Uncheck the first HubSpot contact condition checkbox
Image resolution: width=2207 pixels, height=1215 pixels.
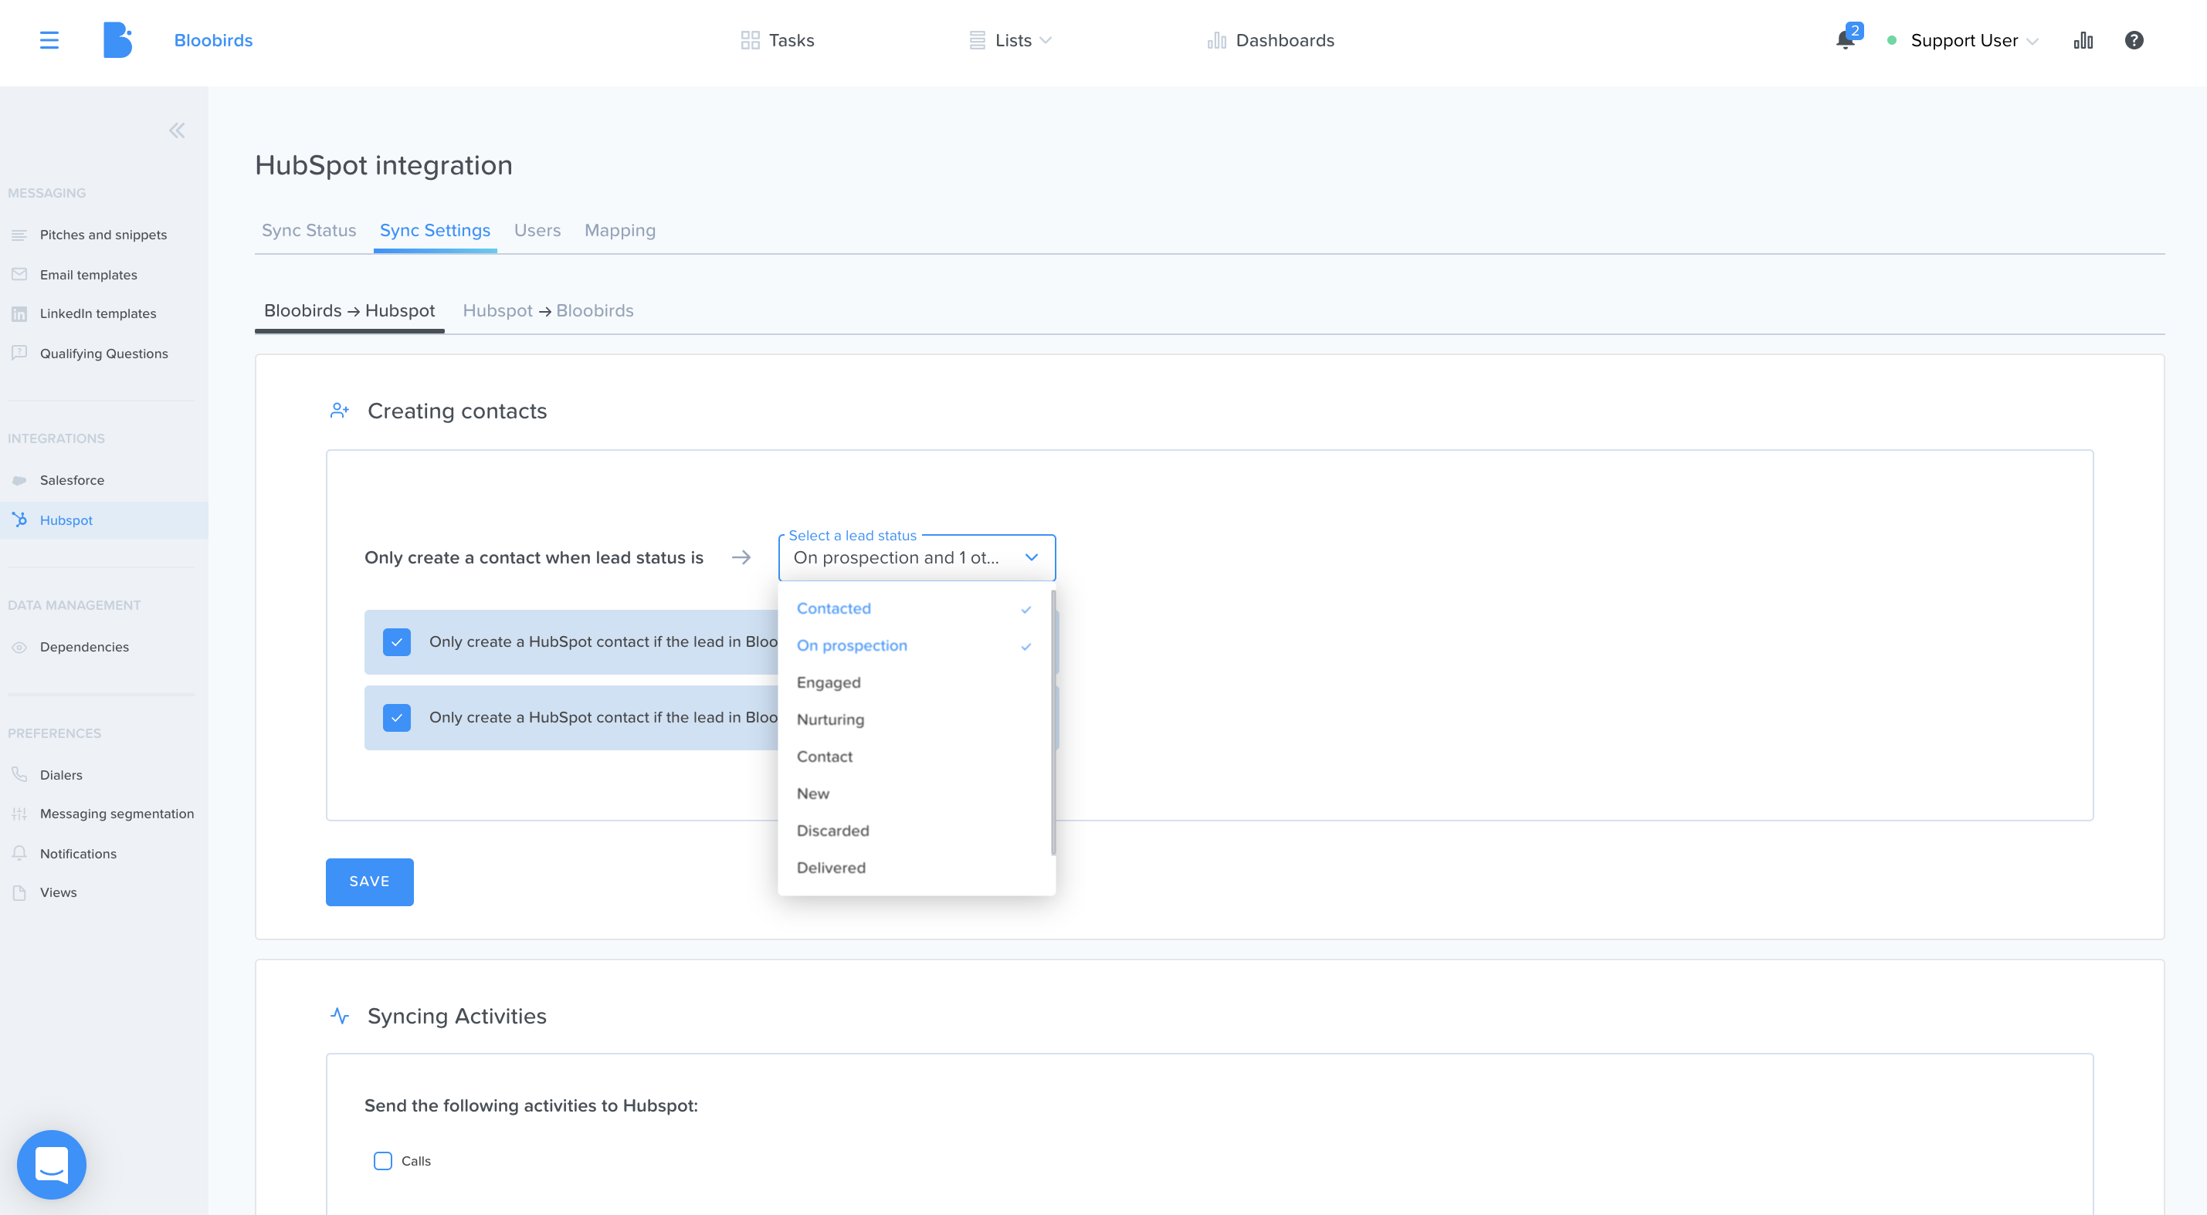[397, 641]
